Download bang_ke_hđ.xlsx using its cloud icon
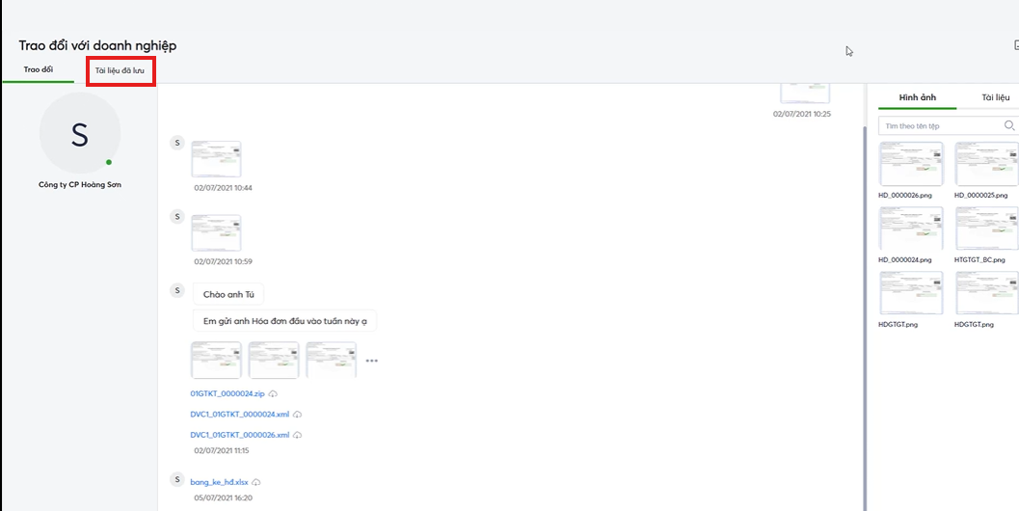Screen dimensions: 1019x511 pyautogui.click(x=256, y=482)
